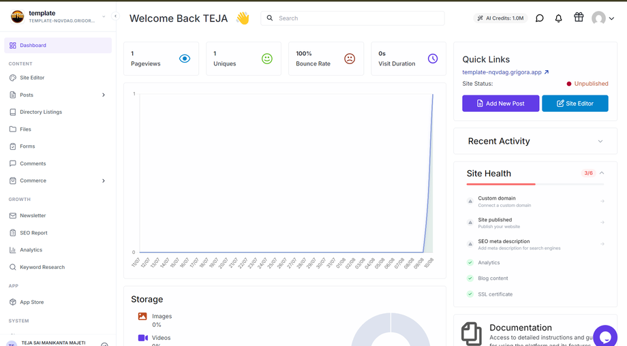Click the Commerce bag icon
The image size is (627, 346).
coord(13,180)
